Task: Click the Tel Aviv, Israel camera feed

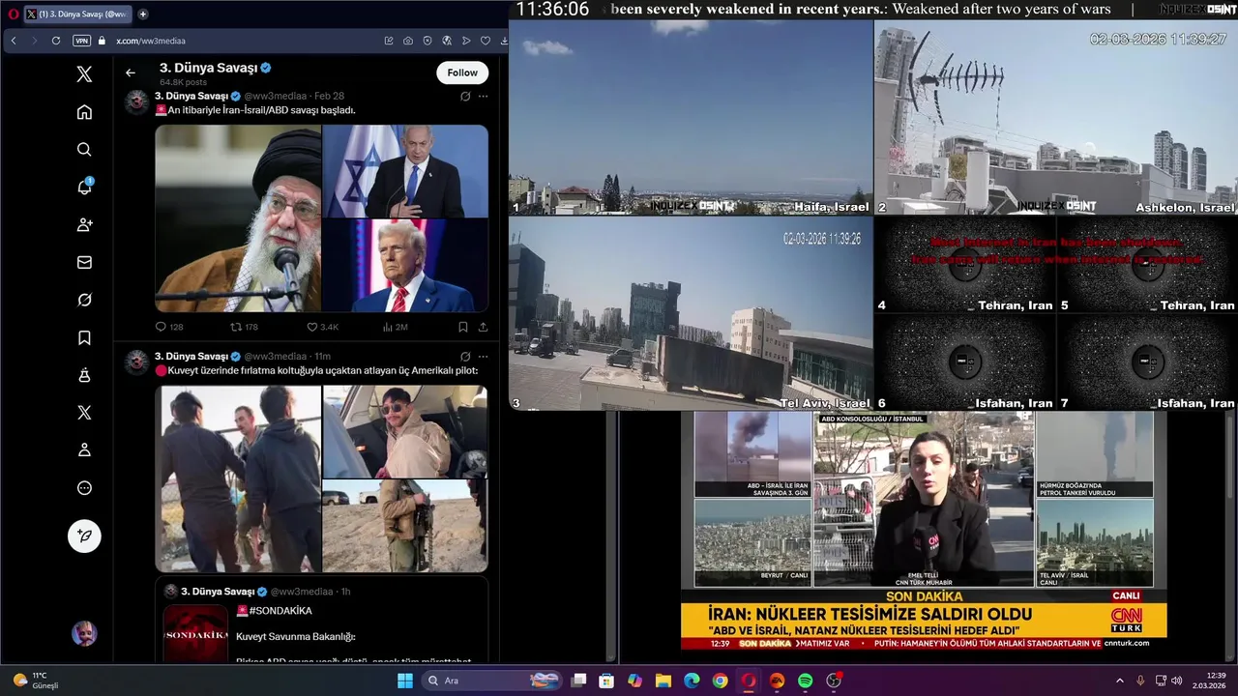Action: coord(691,313)
